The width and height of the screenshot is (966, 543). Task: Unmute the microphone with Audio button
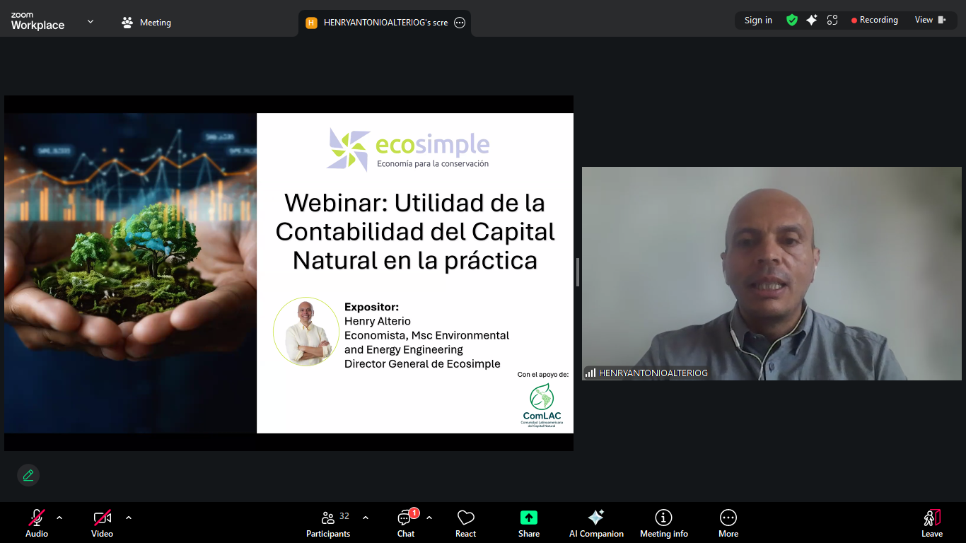click(37, 523)
